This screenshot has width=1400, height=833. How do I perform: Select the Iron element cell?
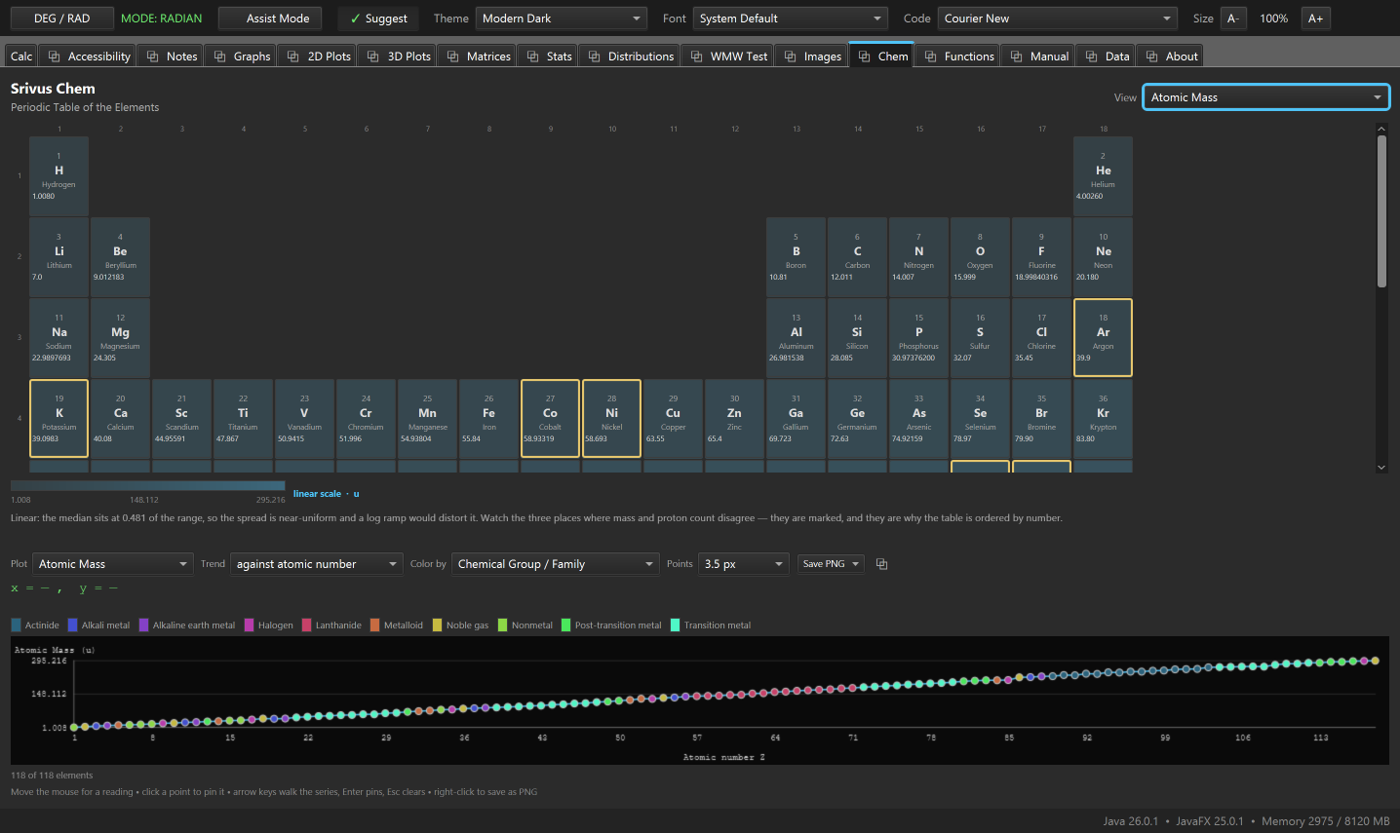click(x=488, y=418)
